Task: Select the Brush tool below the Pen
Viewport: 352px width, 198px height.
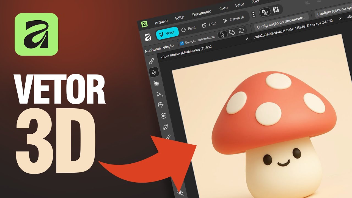Action: click(168, 137)
